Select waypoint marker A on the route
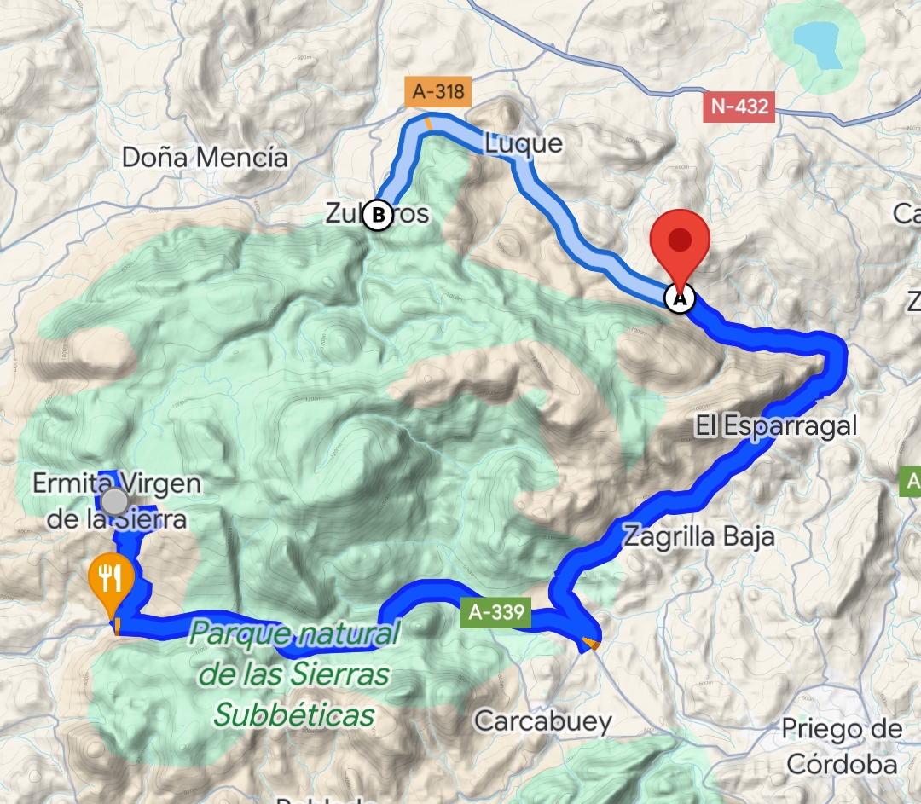 point(680,298)
